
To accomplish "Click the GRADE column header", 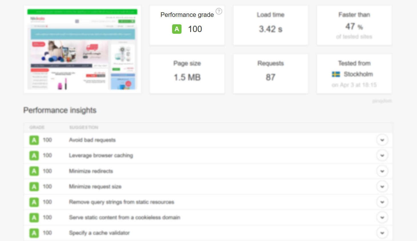I will pyautogui.click(x=37, y=127).
